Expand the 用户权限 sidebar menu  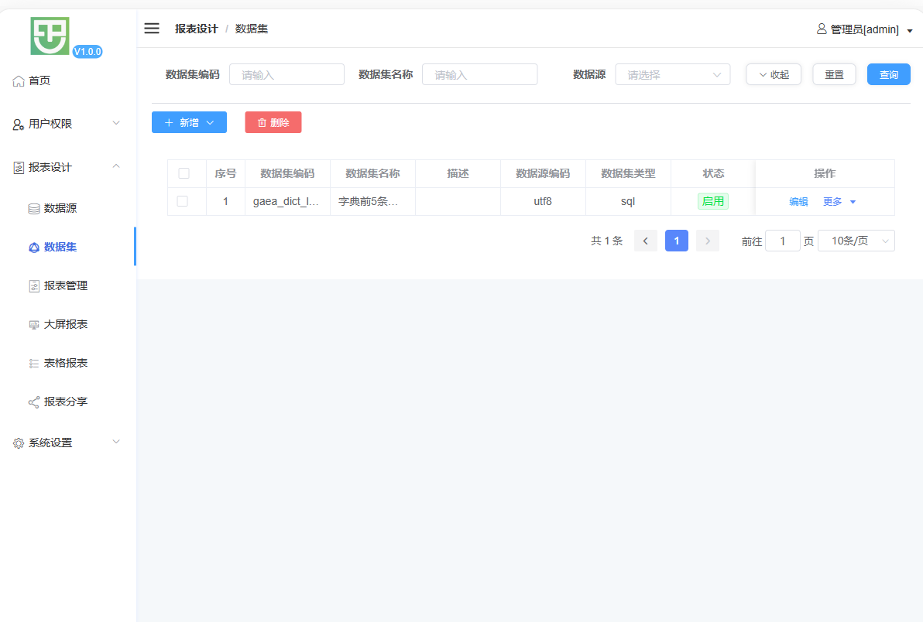(x=66, y=124)
